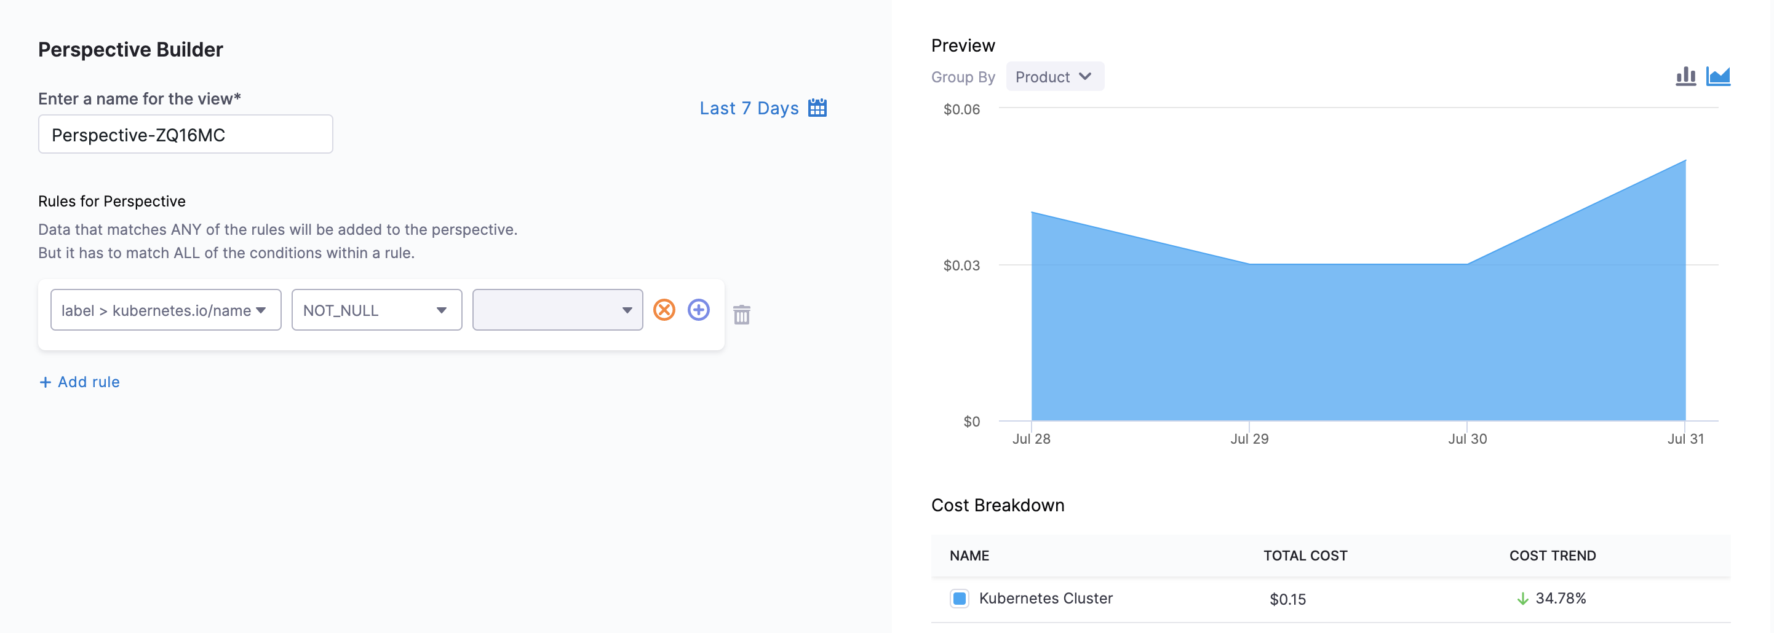
Task: Remove condition with orange X icon
Action: tap(664, 310)
